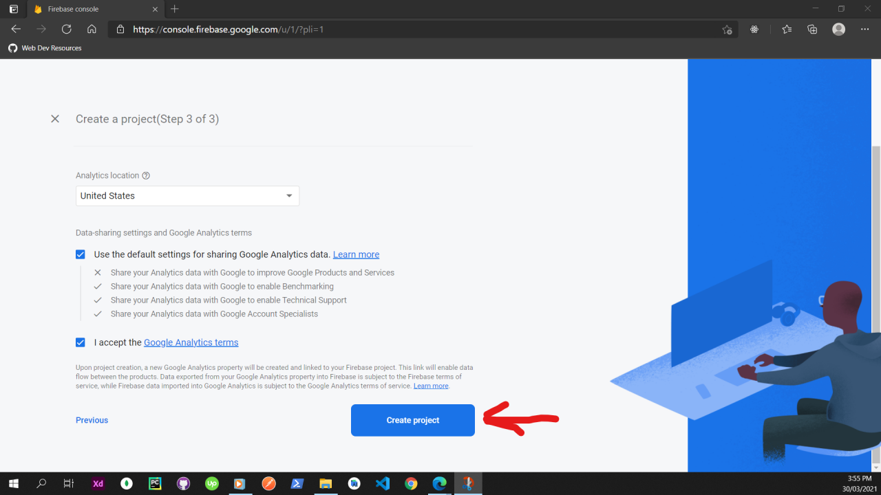Open the Windows Start menu
Viewport: 881px width, 495px height.
[13, 483]
